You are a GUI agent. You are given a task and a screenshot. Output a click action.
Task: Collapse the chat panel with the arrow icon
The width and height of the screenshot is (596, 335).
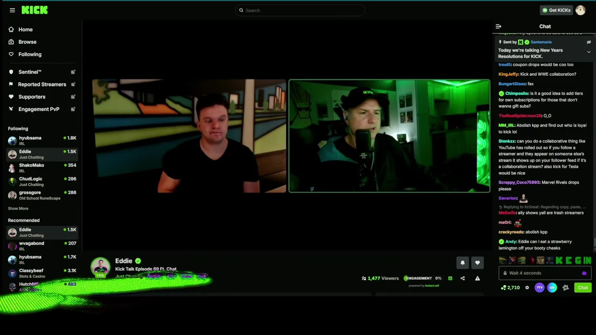(498, 27)
